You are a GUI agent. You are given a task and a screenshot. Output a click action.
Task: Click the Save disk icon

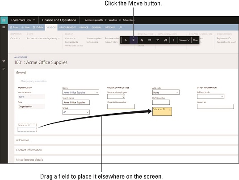pyautogui.click(x=14, y=27)
